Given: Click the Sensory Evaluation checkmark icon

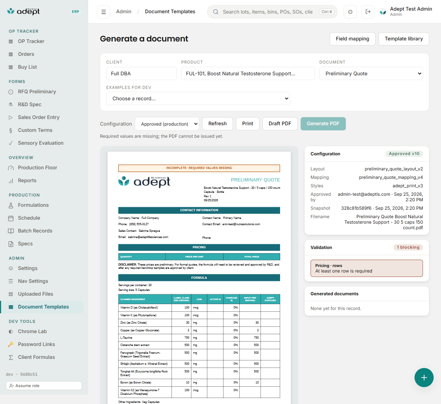Looking at the screenshot, I should tap(11, 143).
